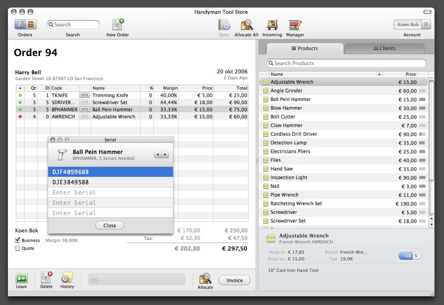
Task: Open order History icon
Action: [67, 278]
